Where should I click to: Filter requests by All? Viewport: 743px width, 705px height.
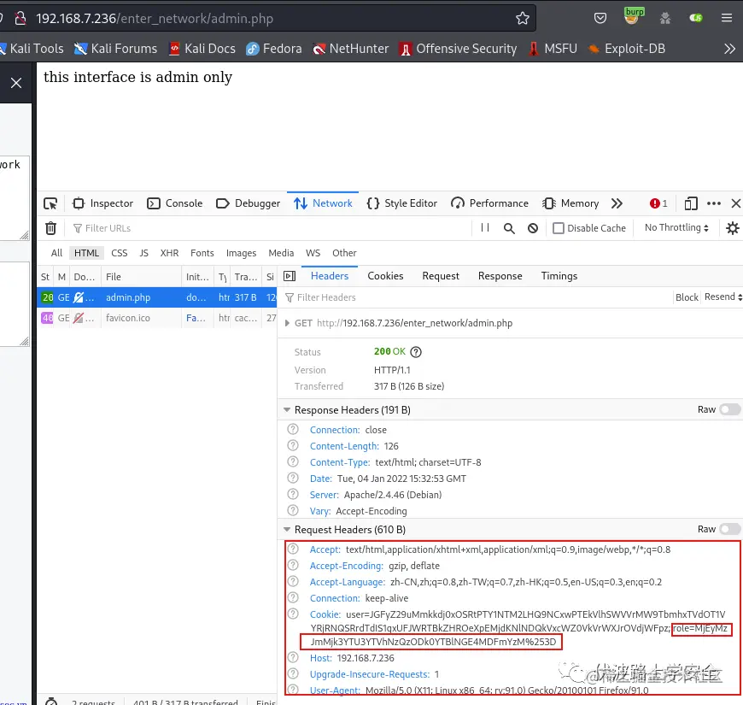coord(56,253)
